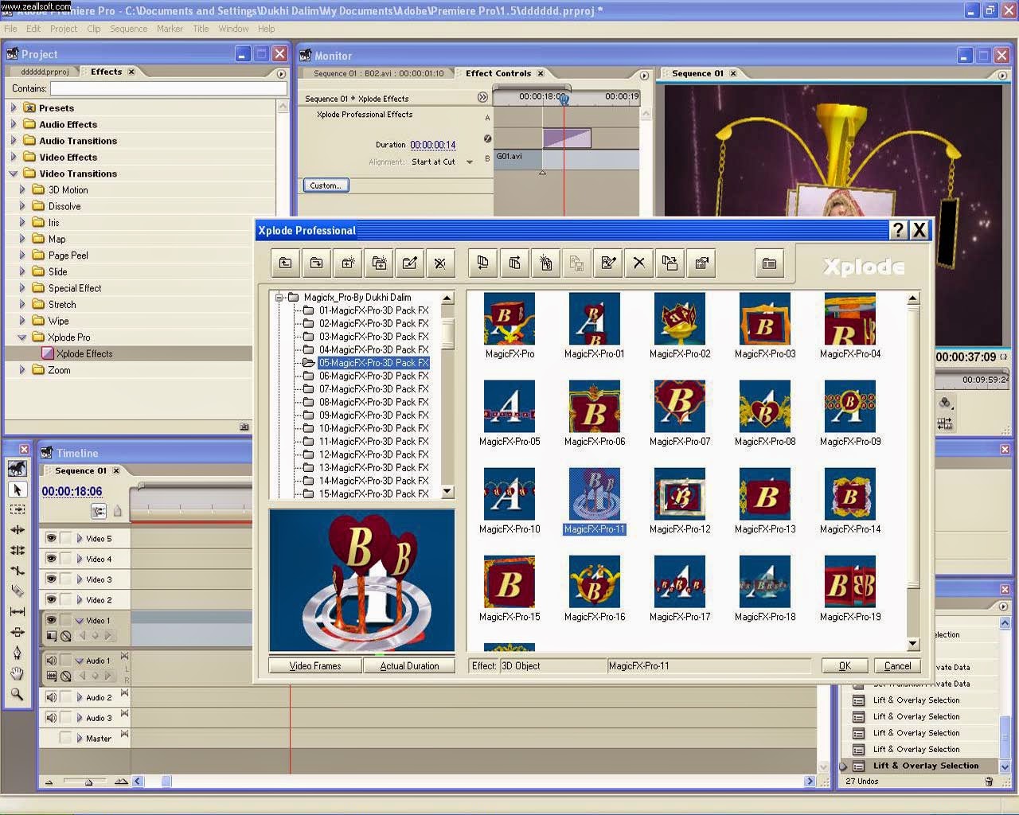The image size is (1019, 815).
Task: Click the show/hide timeline view icon in Effect Controls
Action: [482, 97]
